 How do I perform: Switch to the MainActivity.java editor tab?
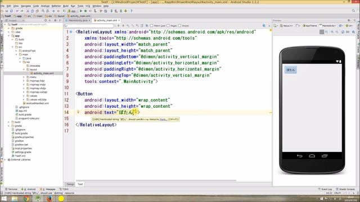78,20
